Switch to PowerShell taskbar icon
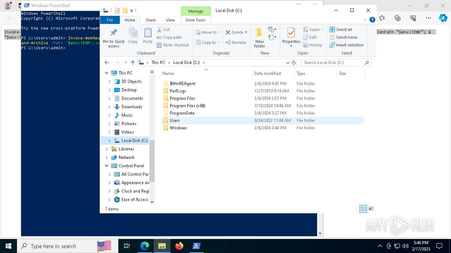This screenshot has width=451, height=253. tap(197, 246)
